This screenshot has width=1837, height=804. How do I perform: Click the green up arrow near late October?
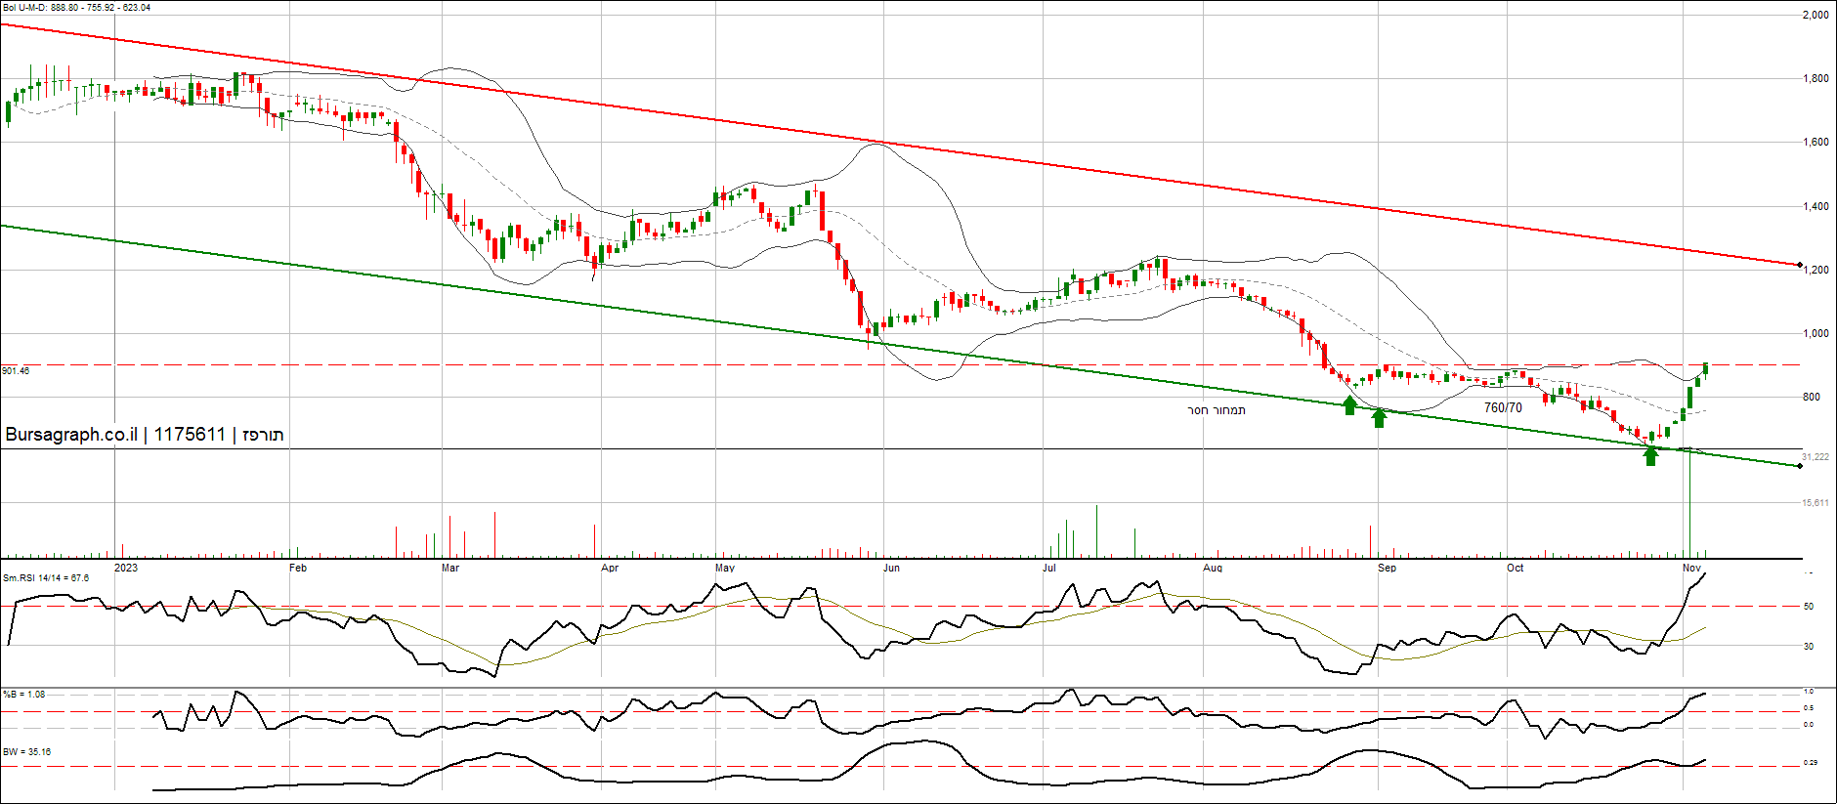click(1650, 455)
